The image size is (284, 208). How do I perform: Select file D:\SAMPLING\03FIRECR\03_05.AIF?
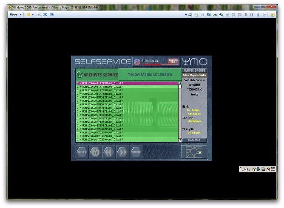tap(127, 126)
